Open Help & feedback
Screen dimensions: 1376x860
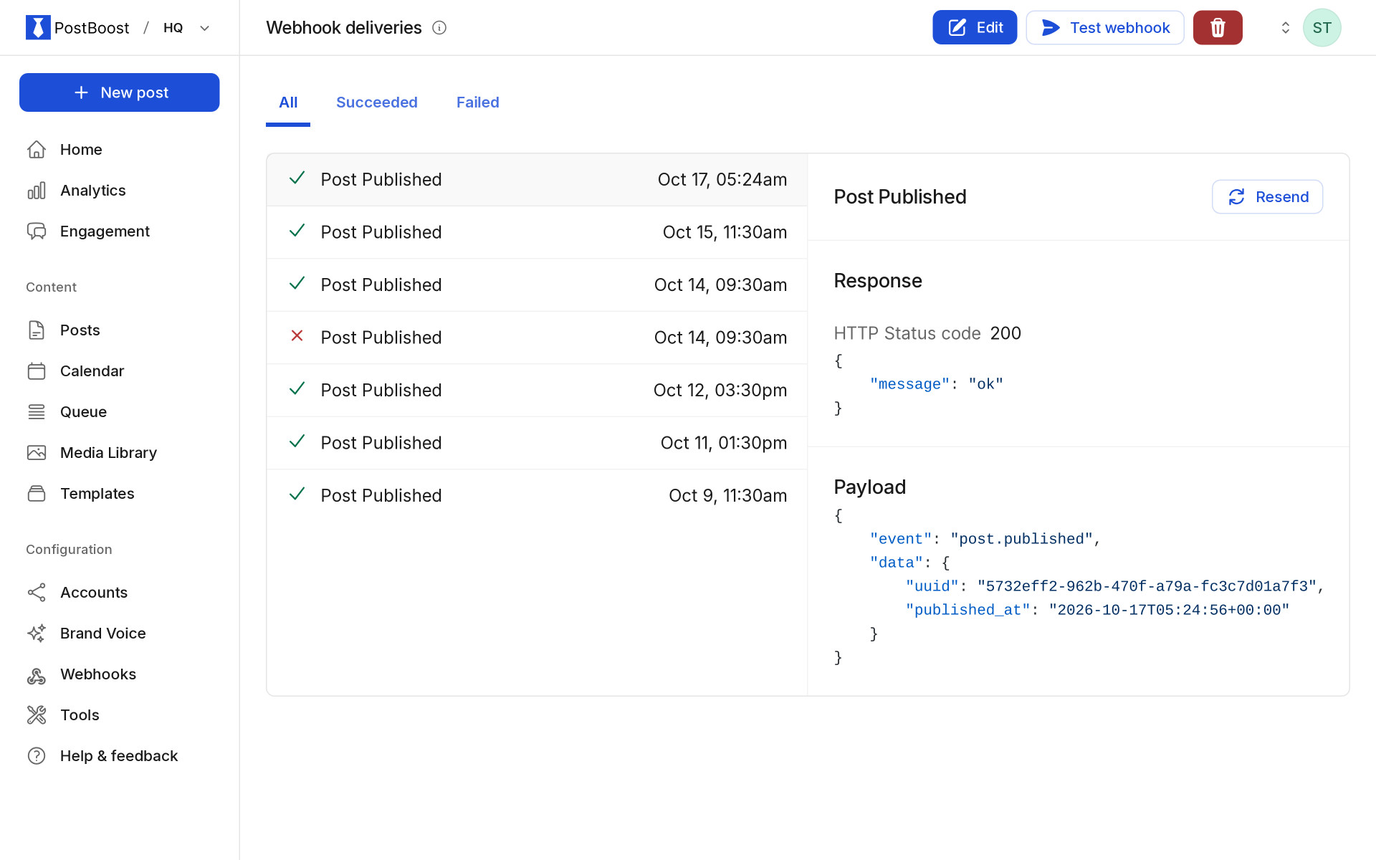tap(120, 756)
